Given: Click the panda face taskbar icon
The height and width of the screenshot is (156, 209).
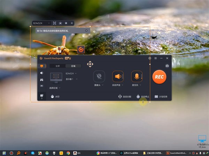Looking at the screenshot, I should click(x=47, y=153).
